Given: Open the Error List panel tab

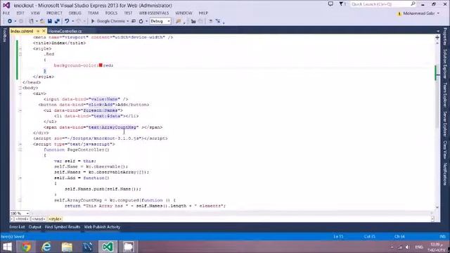Looking at the screenshot, I should (17, 227).
